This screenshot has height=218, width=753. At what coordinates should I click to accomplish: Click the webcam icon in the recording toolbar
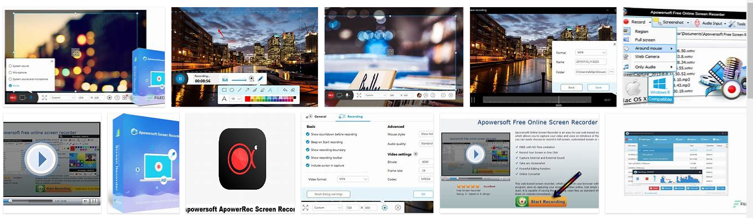(251, 79)
